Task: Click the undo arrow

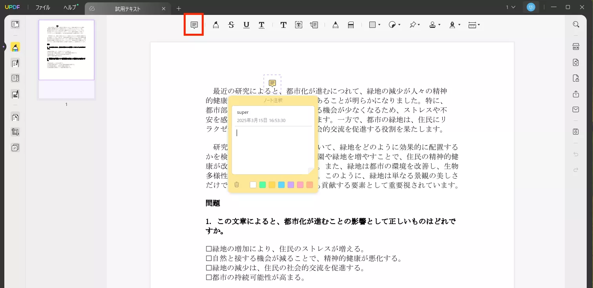Action: [576, 154]
